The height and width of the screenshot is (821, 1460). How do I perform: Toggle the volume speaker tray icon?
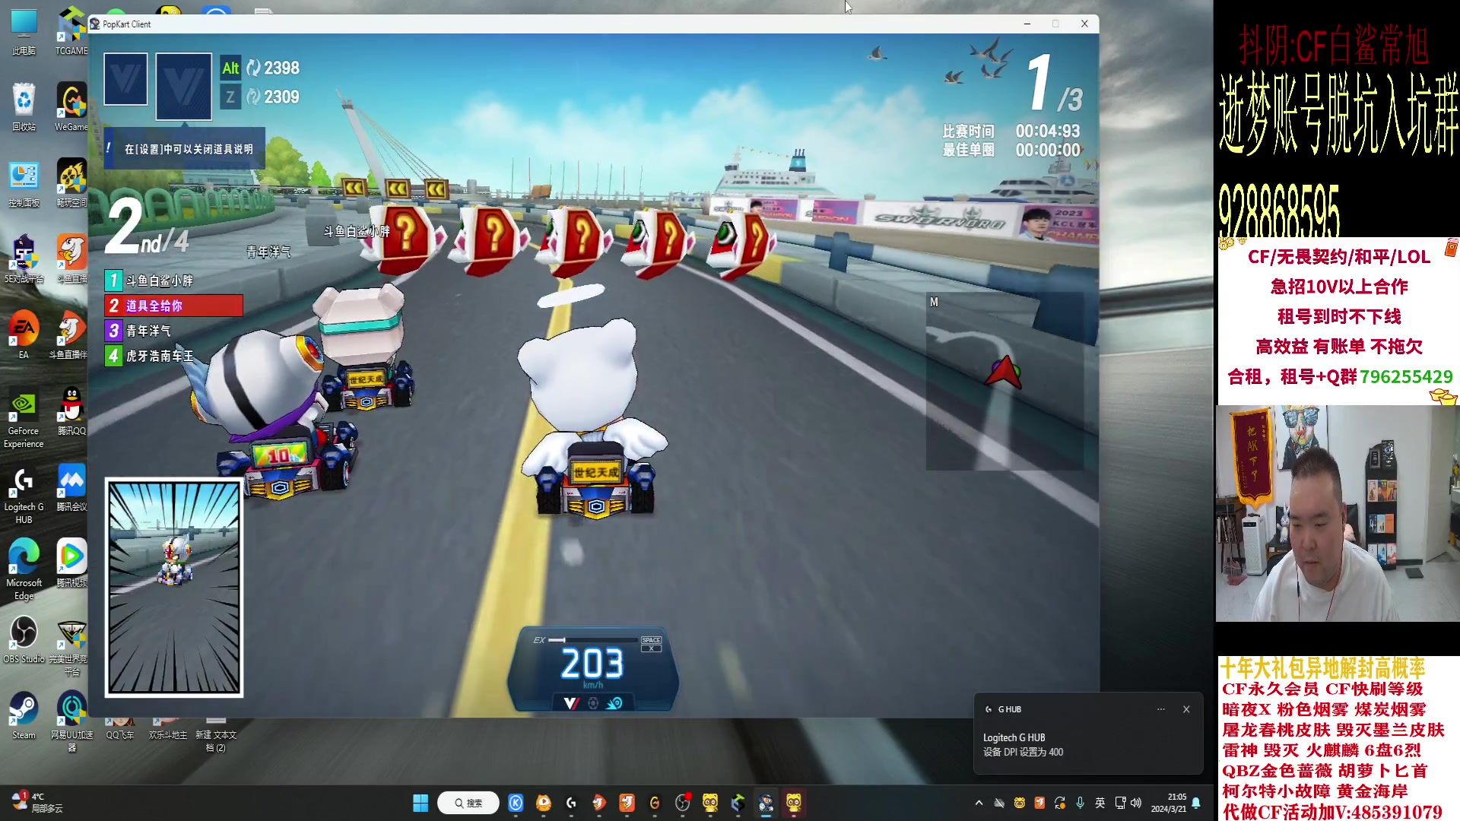(1136, 803)
